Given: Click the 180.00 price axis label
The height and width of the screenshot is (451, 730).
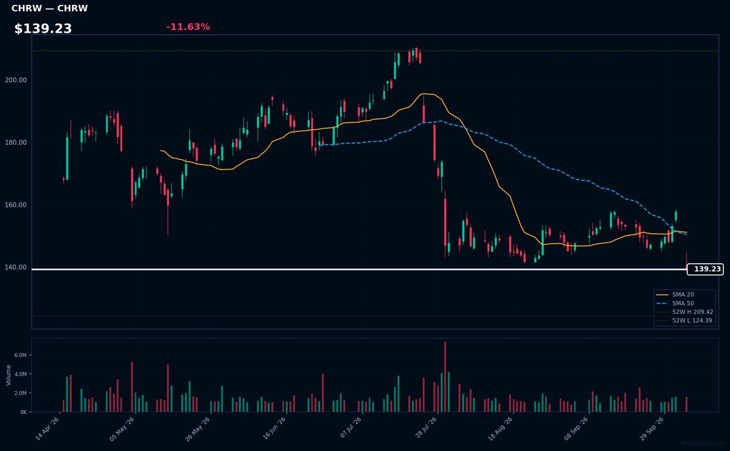Looking at the screenshot, I should (x=17, y=143).
